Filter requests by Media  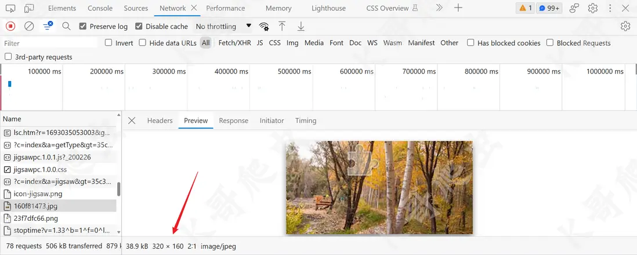pyautogui.click(x=314, y=43)
